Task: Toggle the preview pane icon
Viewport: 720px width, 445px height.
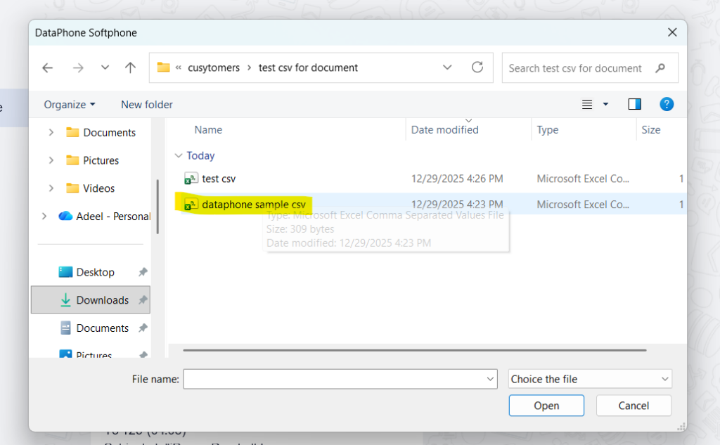Action: [634, 105]
